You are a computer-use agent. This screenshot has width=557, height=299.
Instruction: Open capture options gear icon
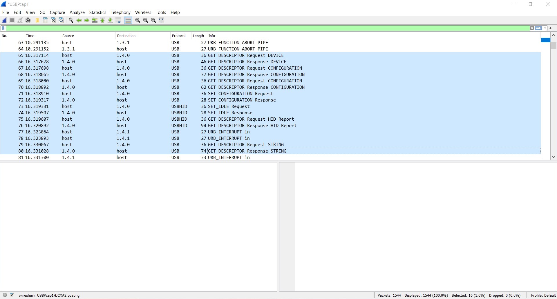28,20
